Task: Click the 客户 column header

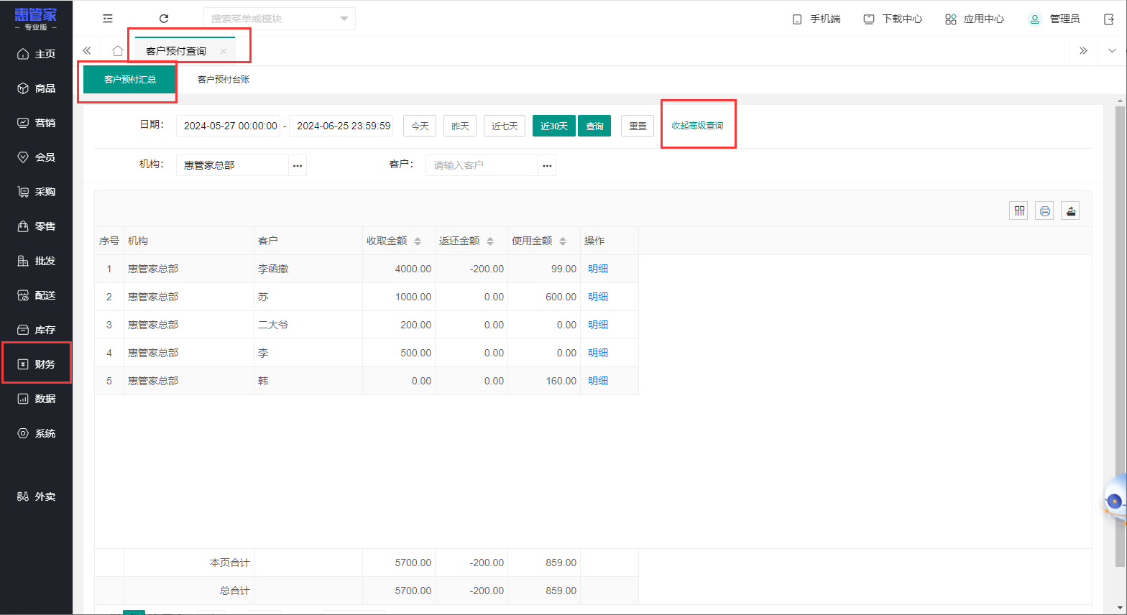Action: (308, 241)
